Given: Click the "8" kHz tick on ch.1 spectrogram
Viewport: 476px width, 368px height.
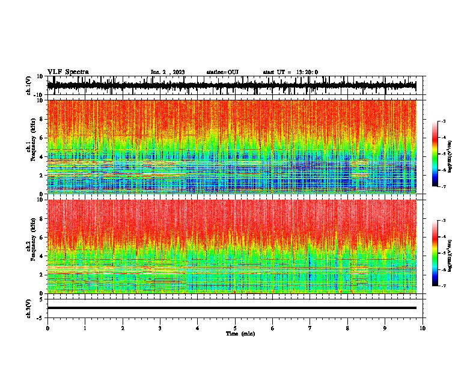Looking at the screenshot, I should pos(41,119).
